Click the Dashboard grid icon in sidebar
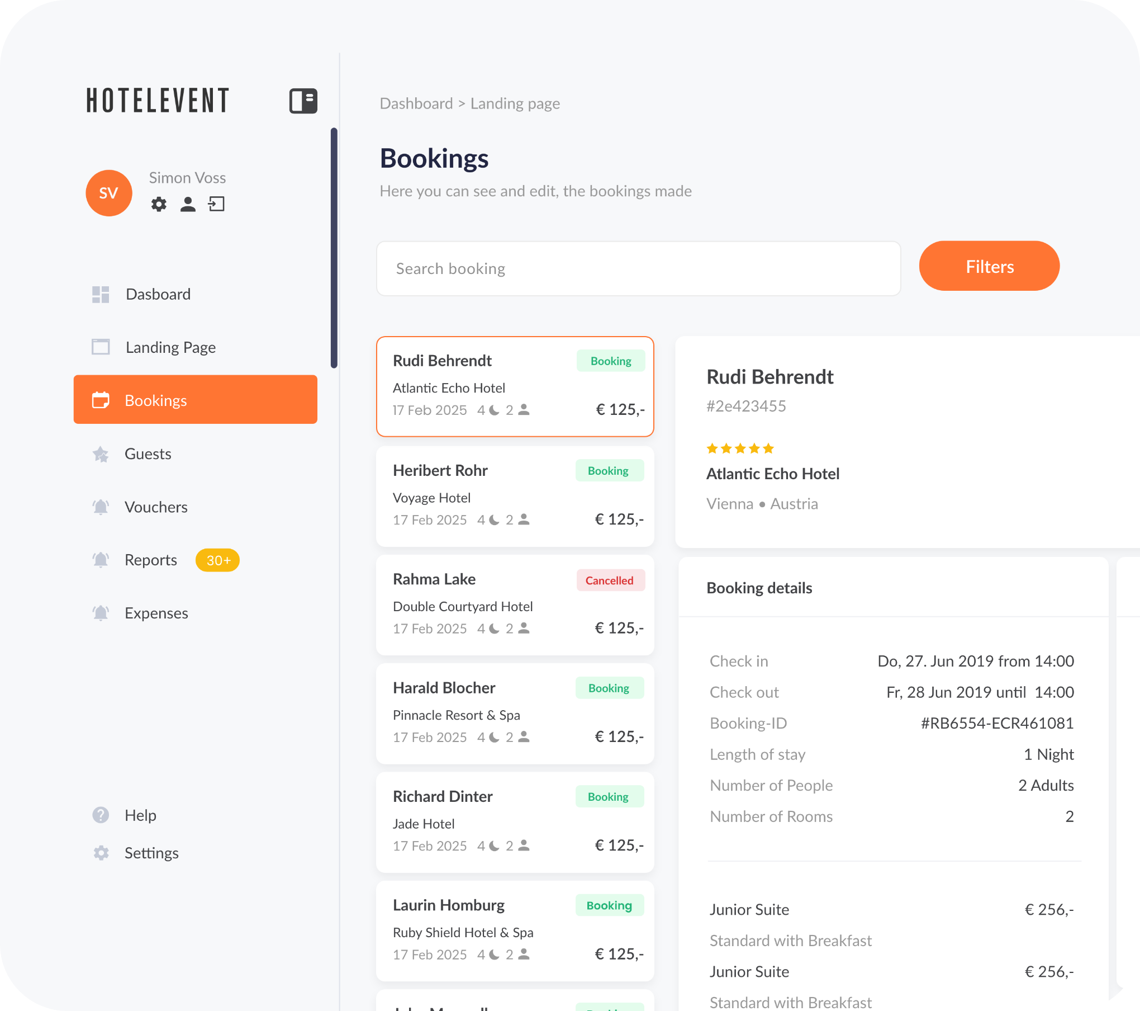1140x1011 pixels. point(101,294)
